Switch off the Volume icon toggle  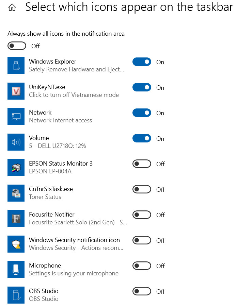tap(142, 138)
